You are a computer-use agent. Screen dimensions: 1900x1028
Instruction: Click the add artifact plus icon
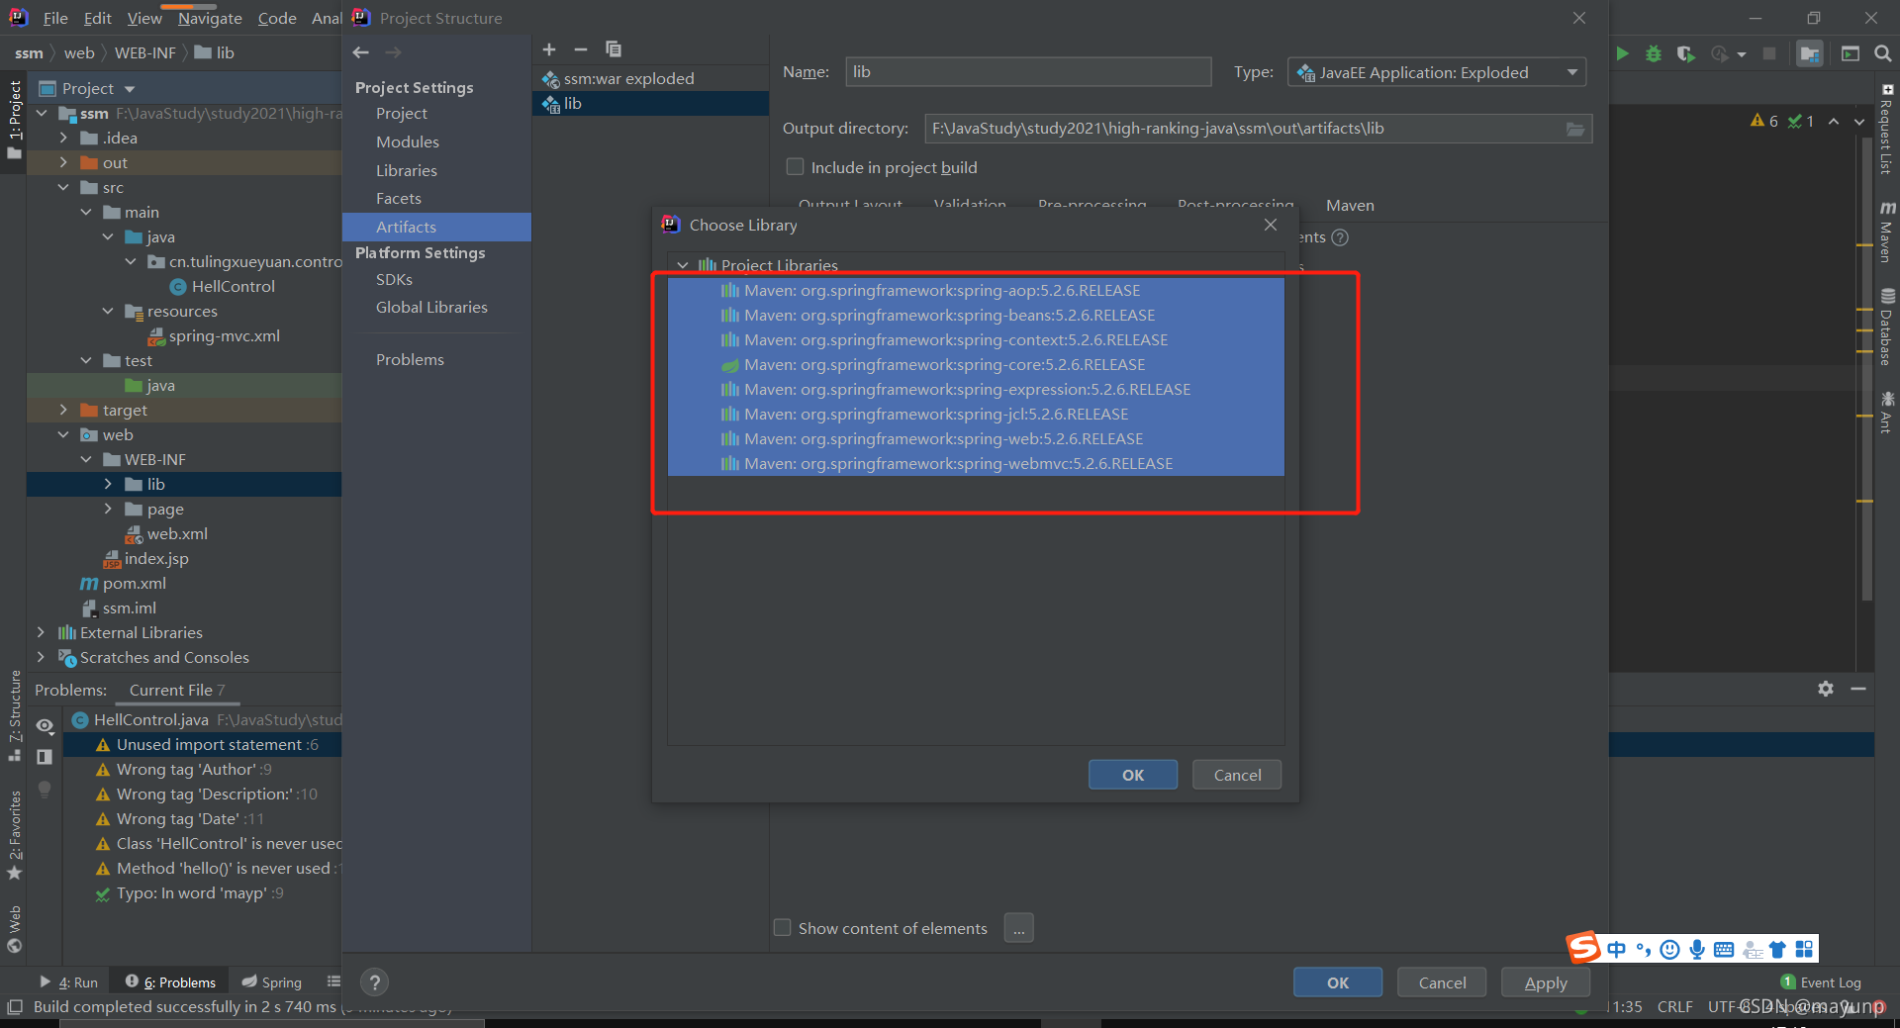tap(549, 49)
